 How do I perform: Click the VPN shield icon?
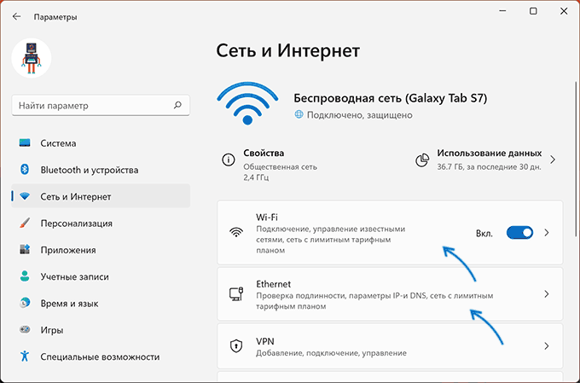(x=236, y=346)
